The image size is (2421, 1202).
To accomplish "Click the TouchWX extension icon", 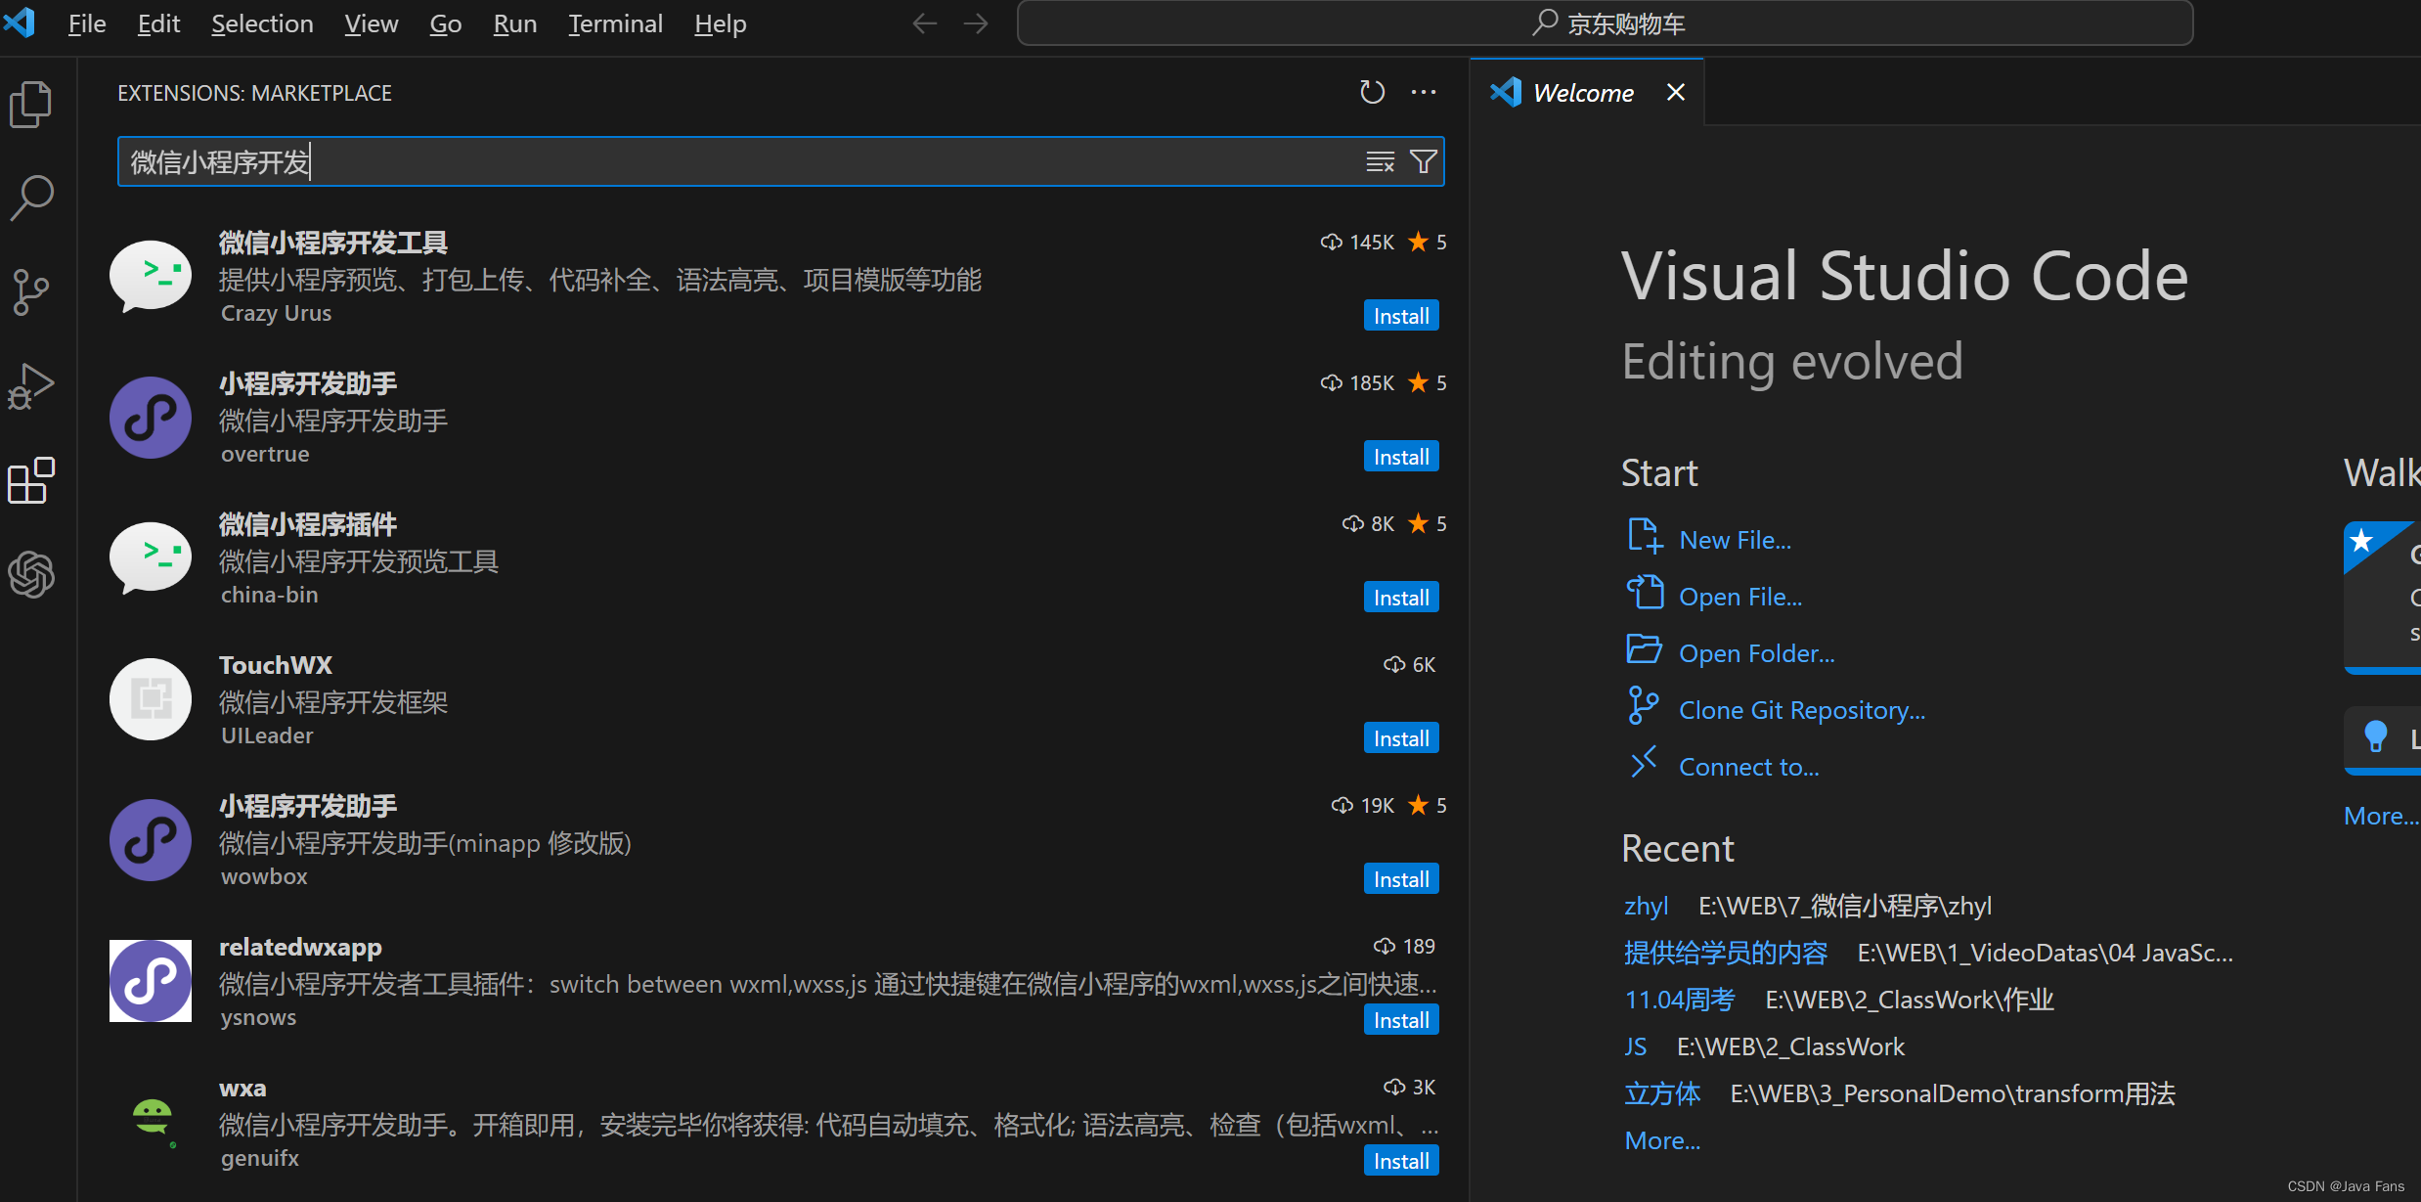I will click(151, 699).
